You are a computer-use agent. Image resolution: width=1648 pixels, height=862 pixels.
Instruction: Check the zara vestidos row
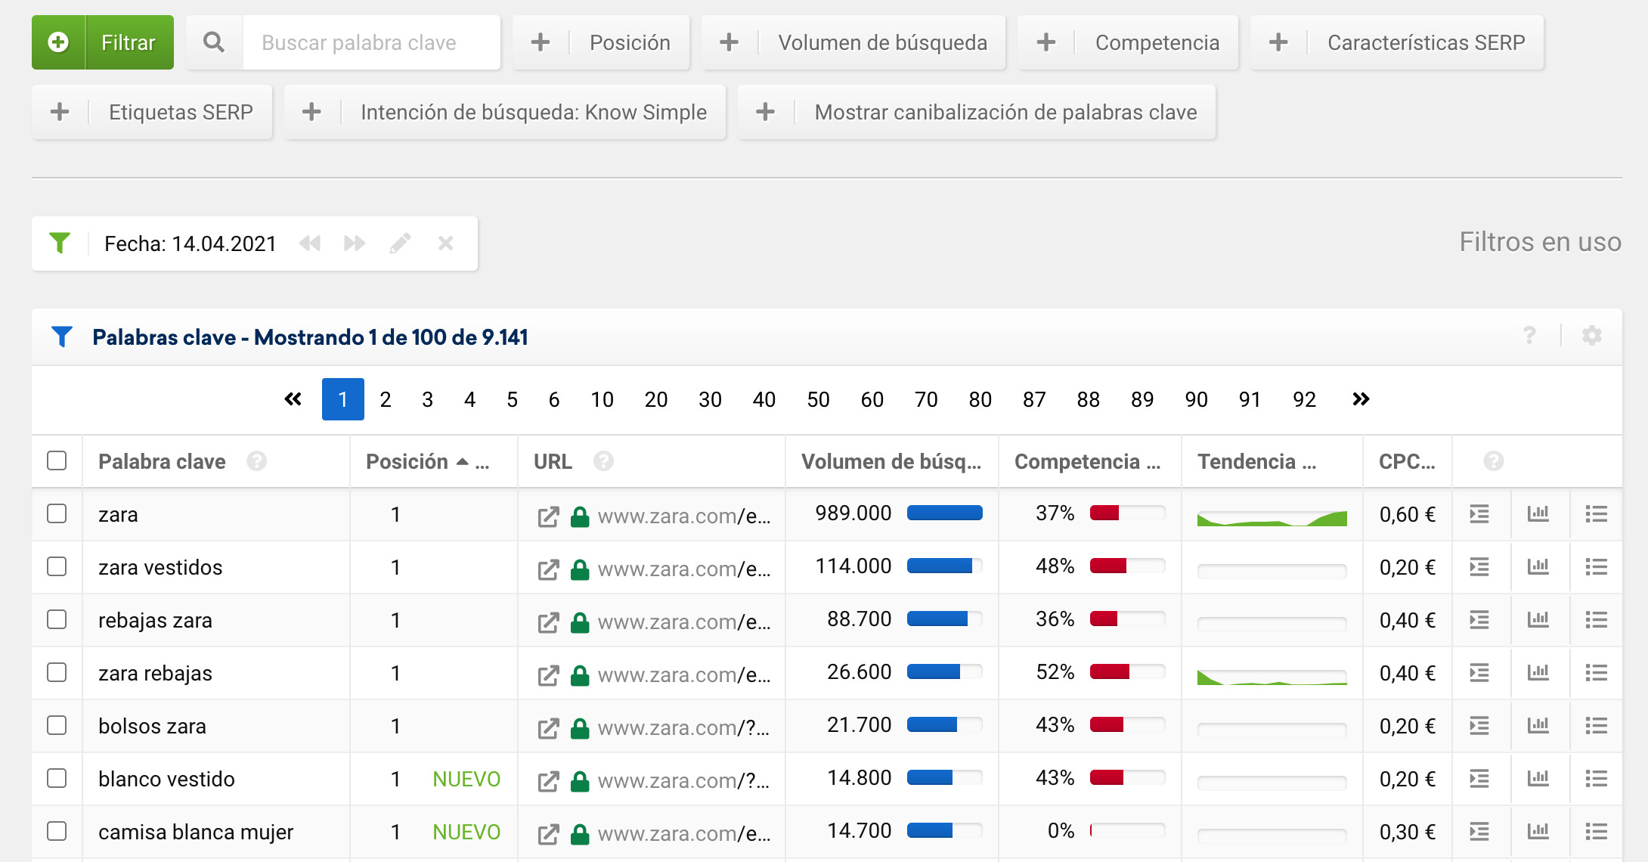tap(57, 566)
